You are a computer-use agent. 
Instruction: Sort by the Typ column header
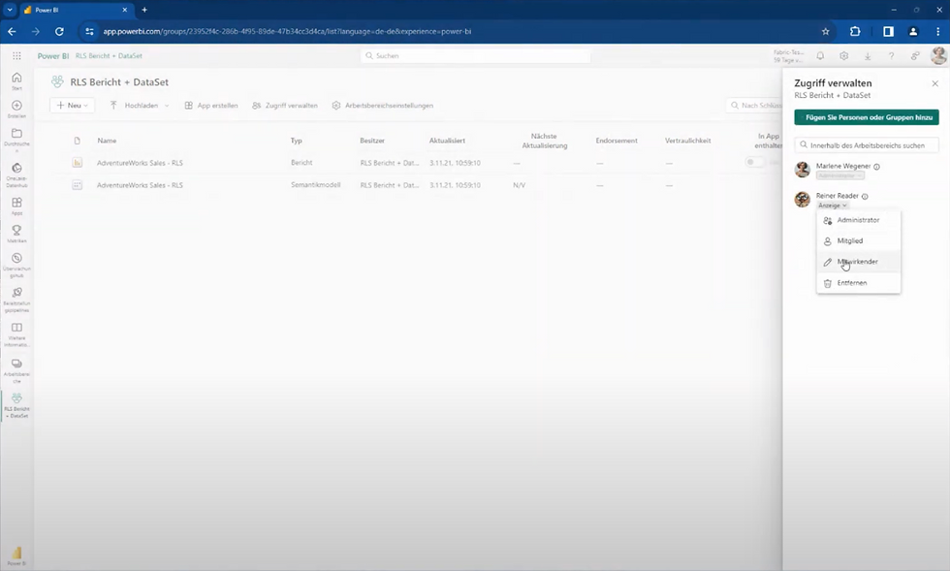tap(296, 141)
